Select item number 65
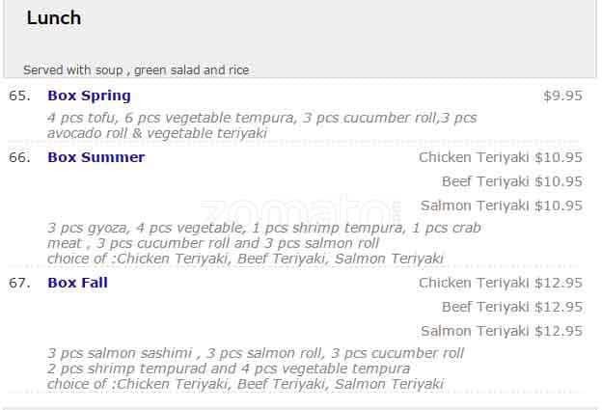The image size is (602, 410). 19,96
